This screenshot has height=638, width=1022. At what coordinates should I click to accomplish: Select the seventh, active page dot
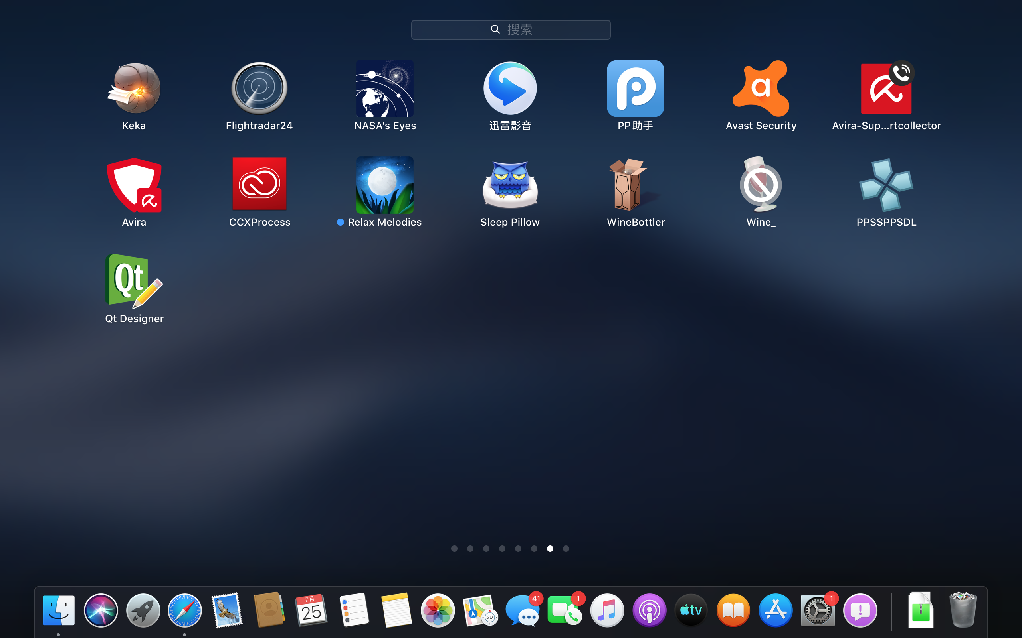[x=550, y=549]
